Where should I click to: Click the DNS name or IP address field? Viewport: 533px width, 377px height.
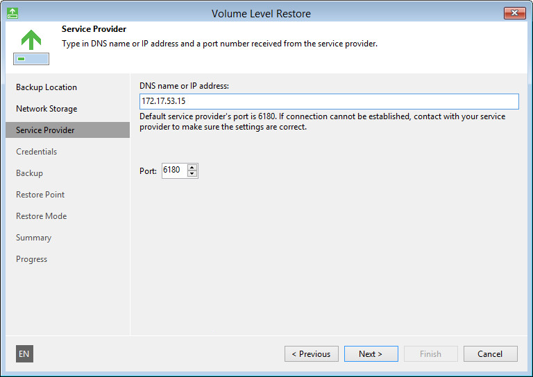coord(329,101)
